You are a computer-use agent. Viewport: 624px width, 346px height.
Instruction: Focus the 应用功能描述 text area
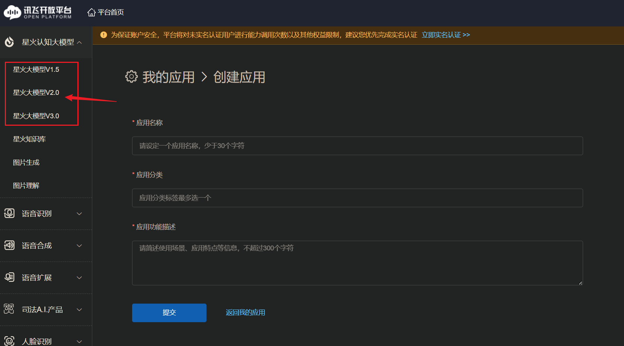pyautogui.click(x=357, y=263)
